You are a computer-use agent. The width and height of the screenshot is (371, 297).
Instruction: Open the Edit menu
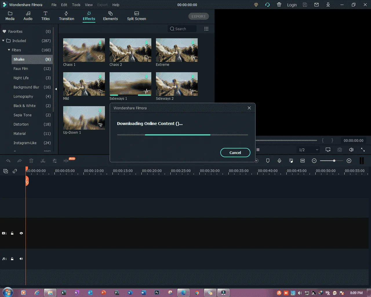click(x=64, y=5)
